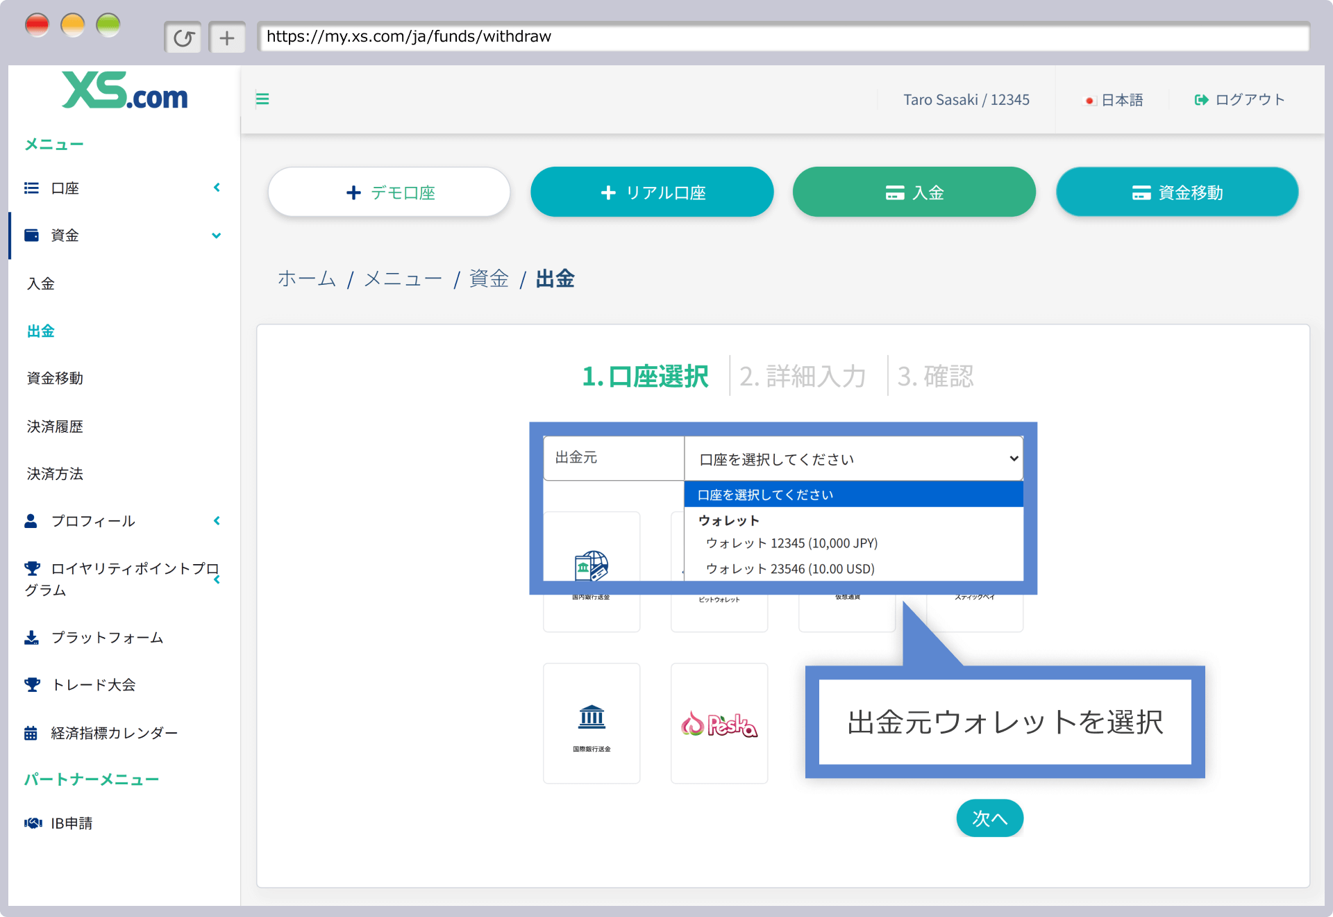Choose ウォレット 23546 (10.00 USD)
The width and height of the screenshot is (1333, 917).
pos(790,569)
